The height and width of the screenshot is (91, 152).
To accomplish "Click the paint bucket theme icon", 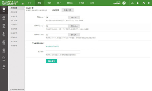I will pos(138,3).
